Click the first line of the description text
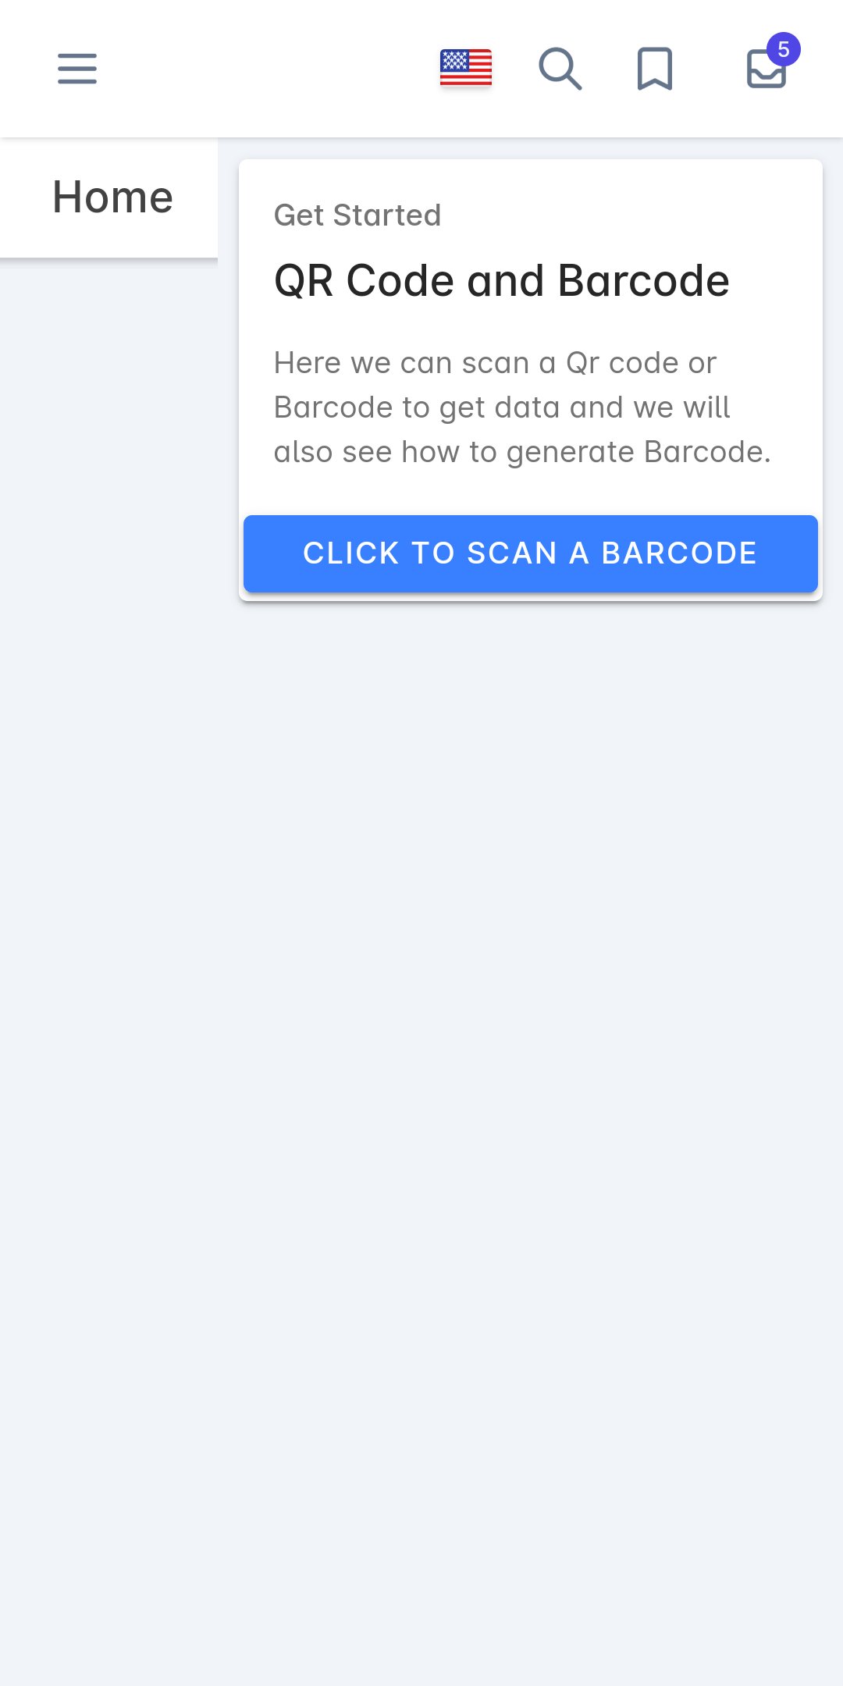The width and height of the screenshot is (843, 1686). pyautogui.click(x=495, y=363)
